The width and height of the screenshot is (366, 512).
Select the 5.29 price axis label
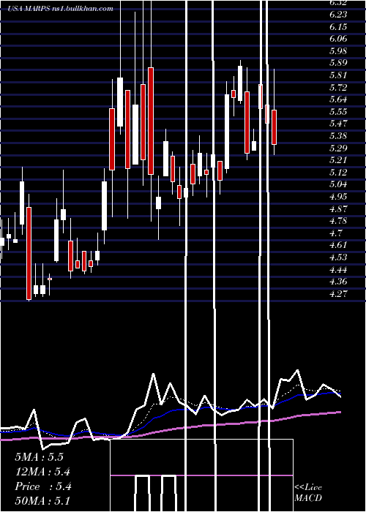pos(338,148)
